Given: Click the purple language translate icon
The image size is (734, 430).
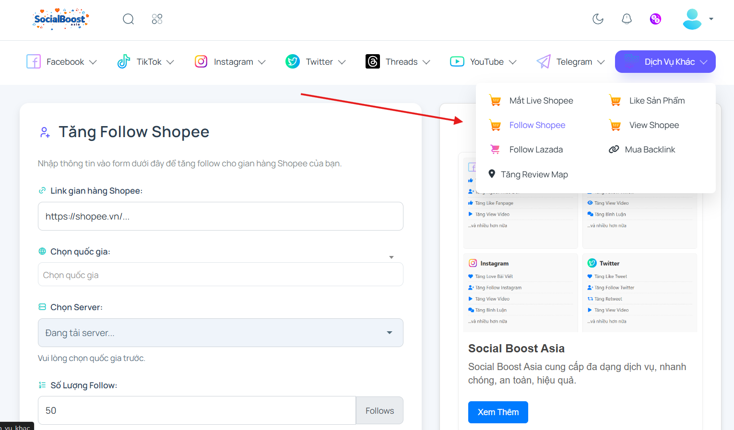Looking at the screenshot, I should (x=655, y=19).
